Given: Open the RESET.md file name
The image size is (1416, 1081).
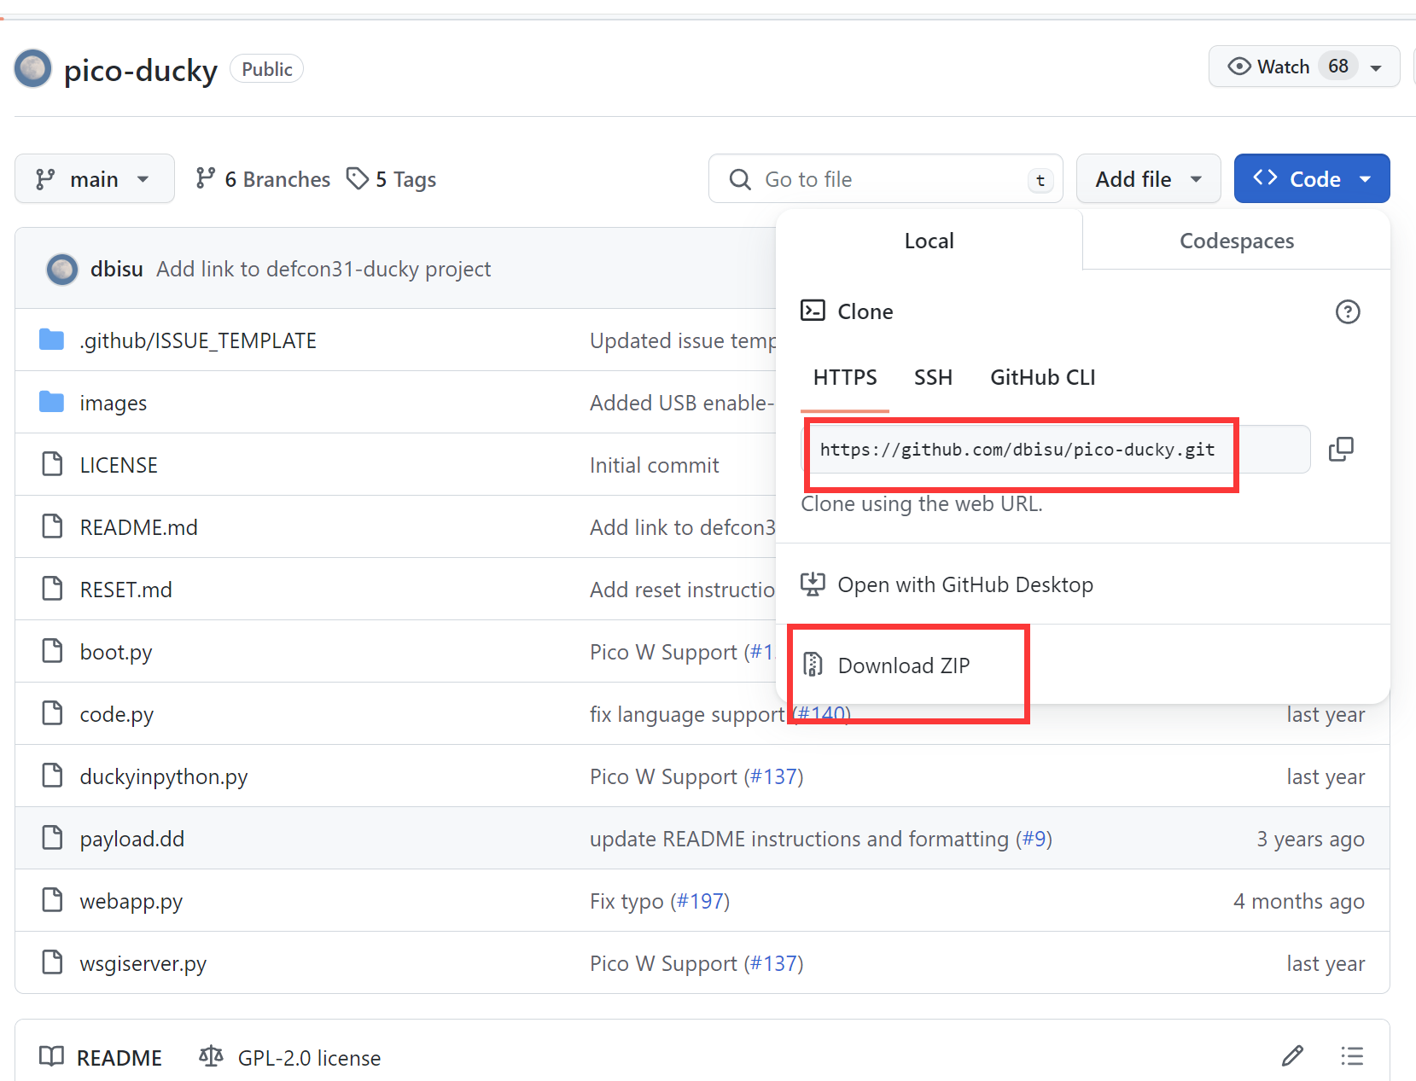Looking at the screenshot, I should click(126, 590).
